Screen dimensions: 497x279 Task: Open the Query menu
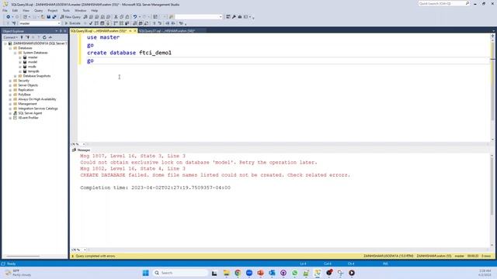(x=38, y=10)
